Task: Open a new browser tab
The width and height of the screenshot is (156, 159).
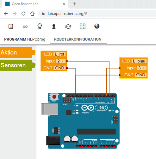Action: click(74, 4)
